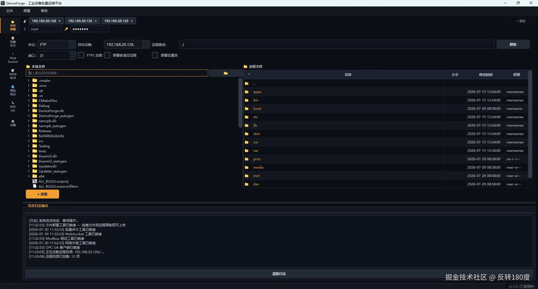Enable the FTPS 加密 checkbox
The height and width of the screenshot is (289, 538).
81,55
